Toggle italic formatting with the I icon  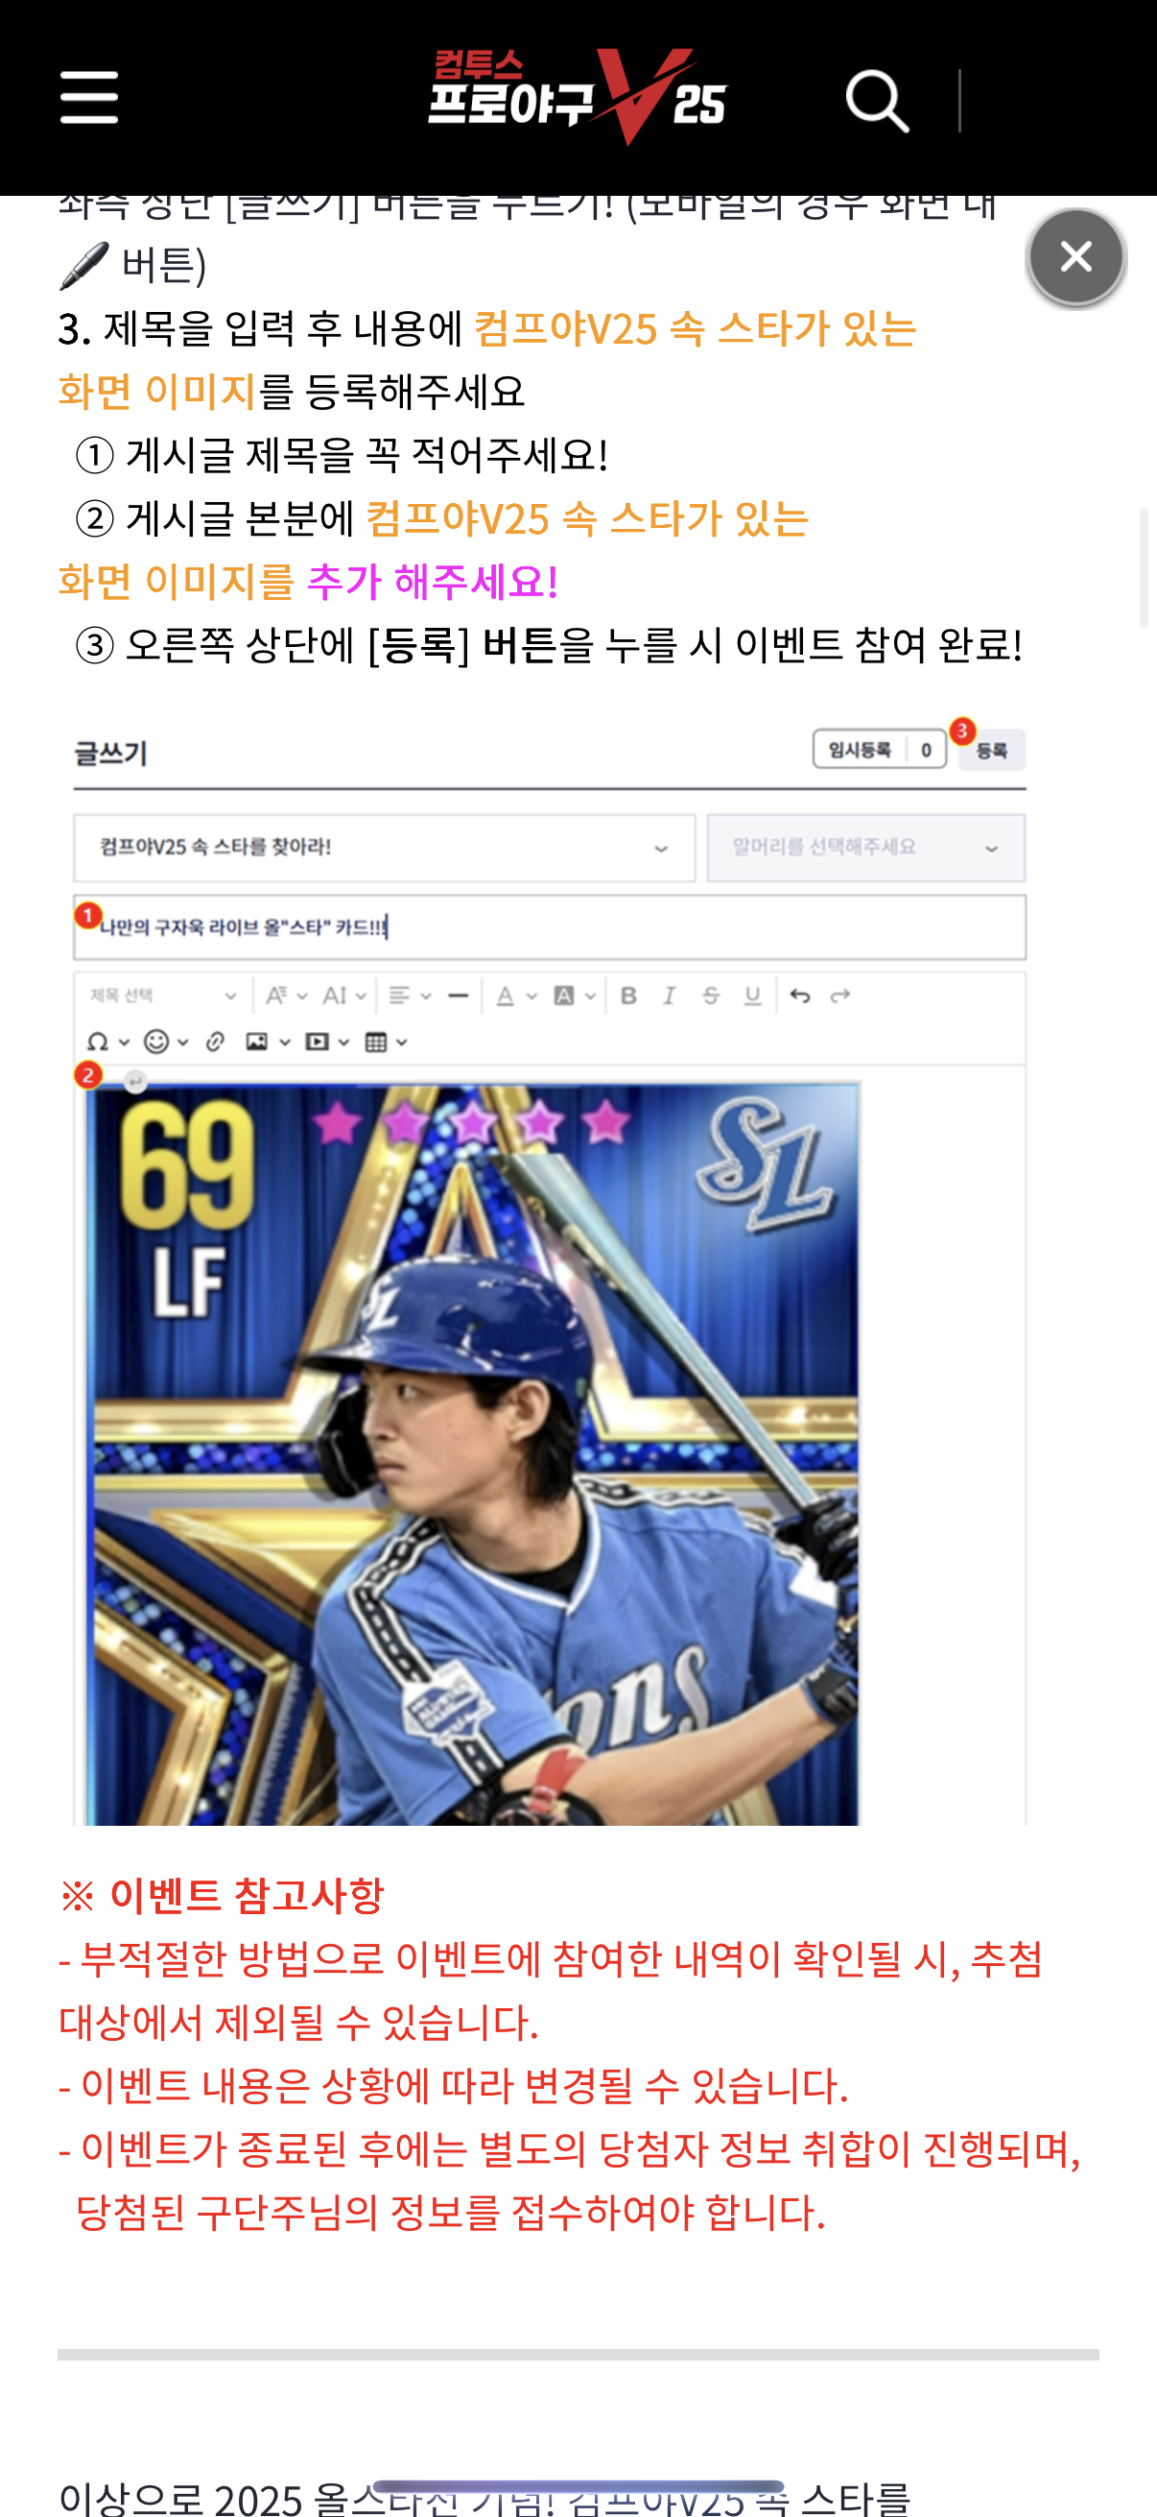pos(669,995)
